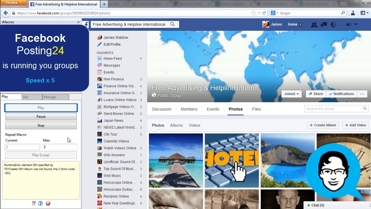Click Events calendar icon in sidebar
371x209 pixels.
[100, 72]
